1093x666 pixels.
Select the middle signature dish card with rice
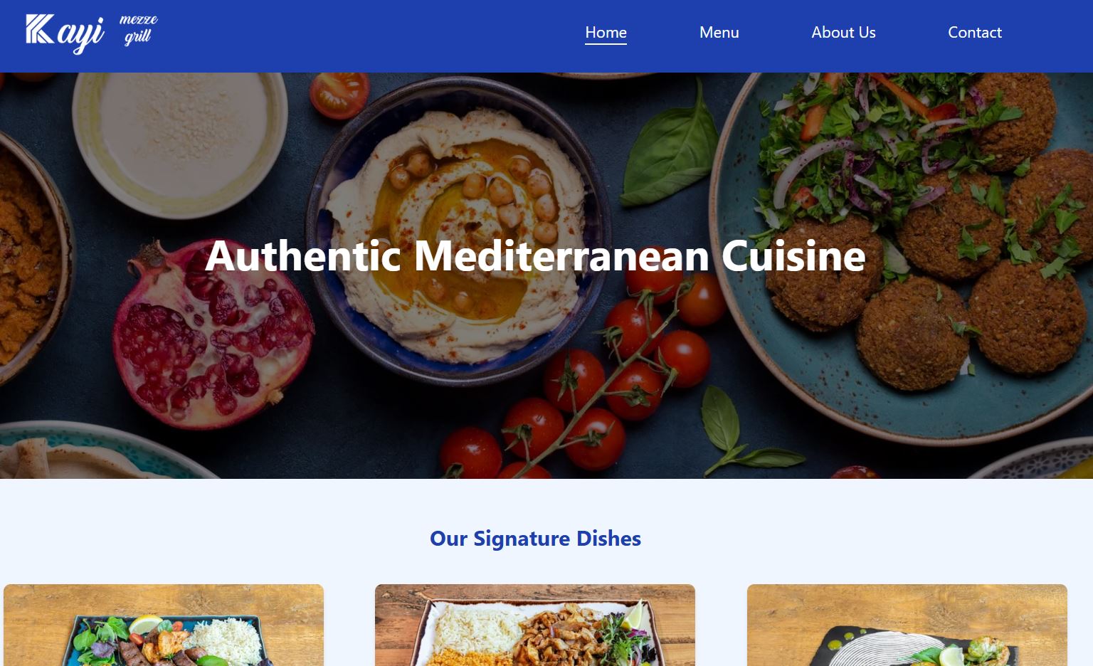click(535, 625)
